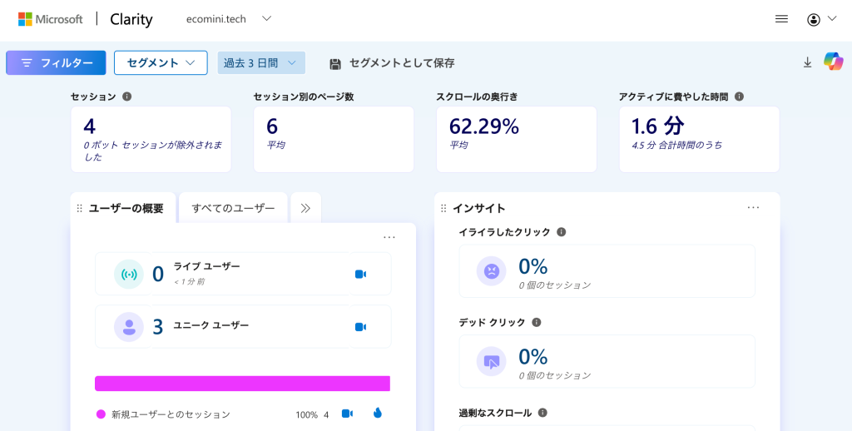
Task: Open the インサイト card more options menu
Action: pyautogui.click(x=753, y=208)
